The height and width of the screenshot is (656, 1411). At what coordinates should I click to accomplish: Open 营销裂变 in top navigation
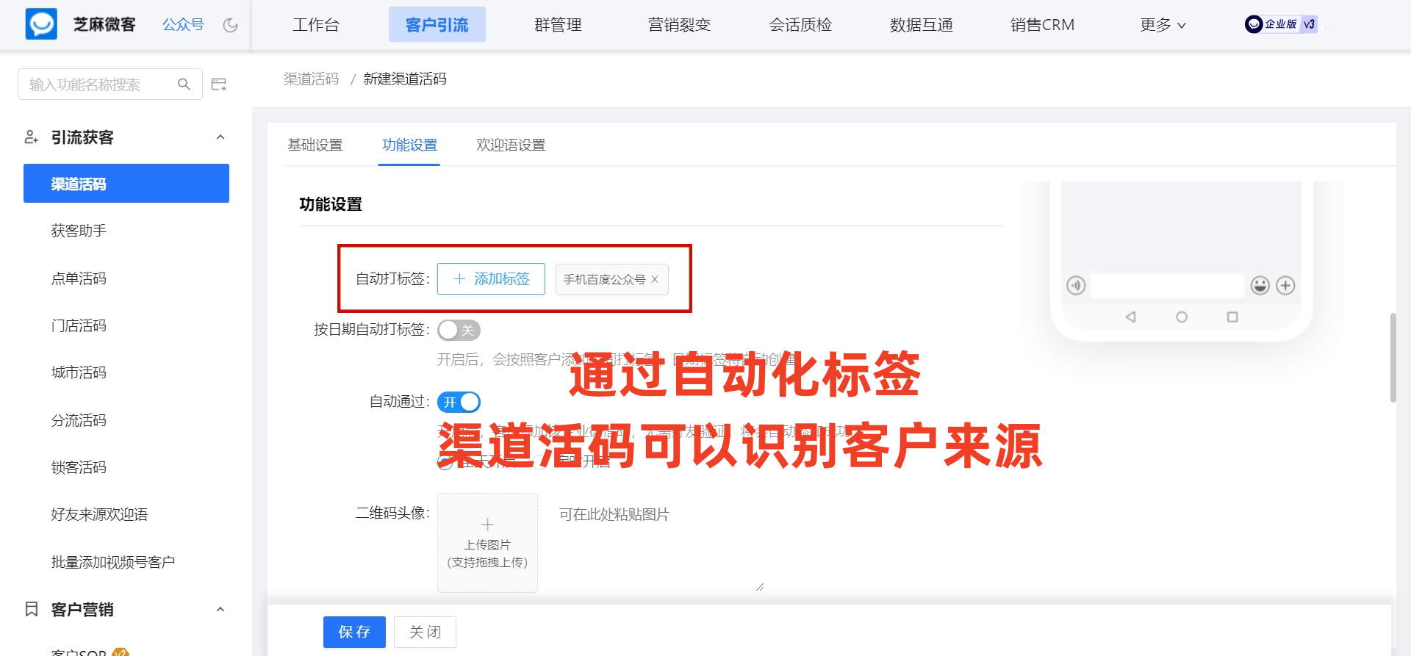(x=679, y=25)
